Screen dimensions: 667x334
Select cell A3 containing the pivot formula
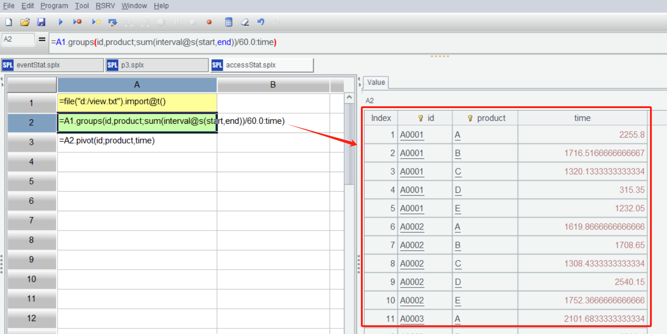pyautogui.click(x=137, y=142)
